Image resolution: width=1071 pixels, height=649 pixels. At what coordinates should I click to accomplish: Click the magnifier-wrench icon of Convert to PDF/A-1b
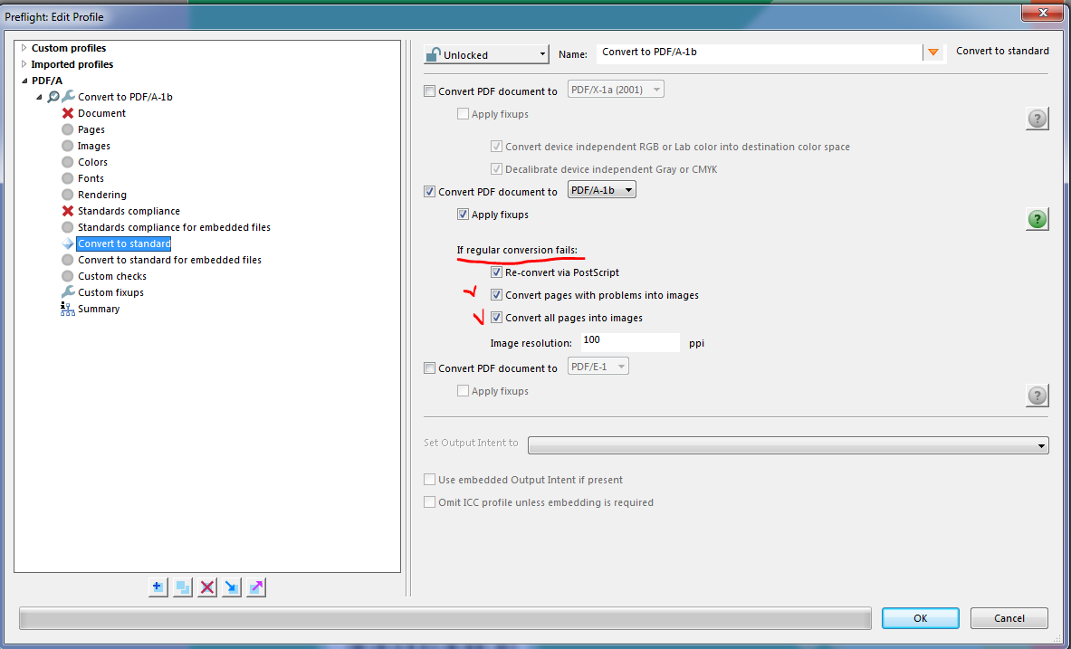(61, 97)
